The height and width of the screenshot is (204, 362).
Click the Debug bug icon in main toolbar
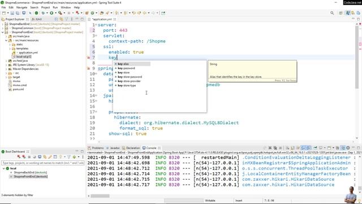(43, 13)
